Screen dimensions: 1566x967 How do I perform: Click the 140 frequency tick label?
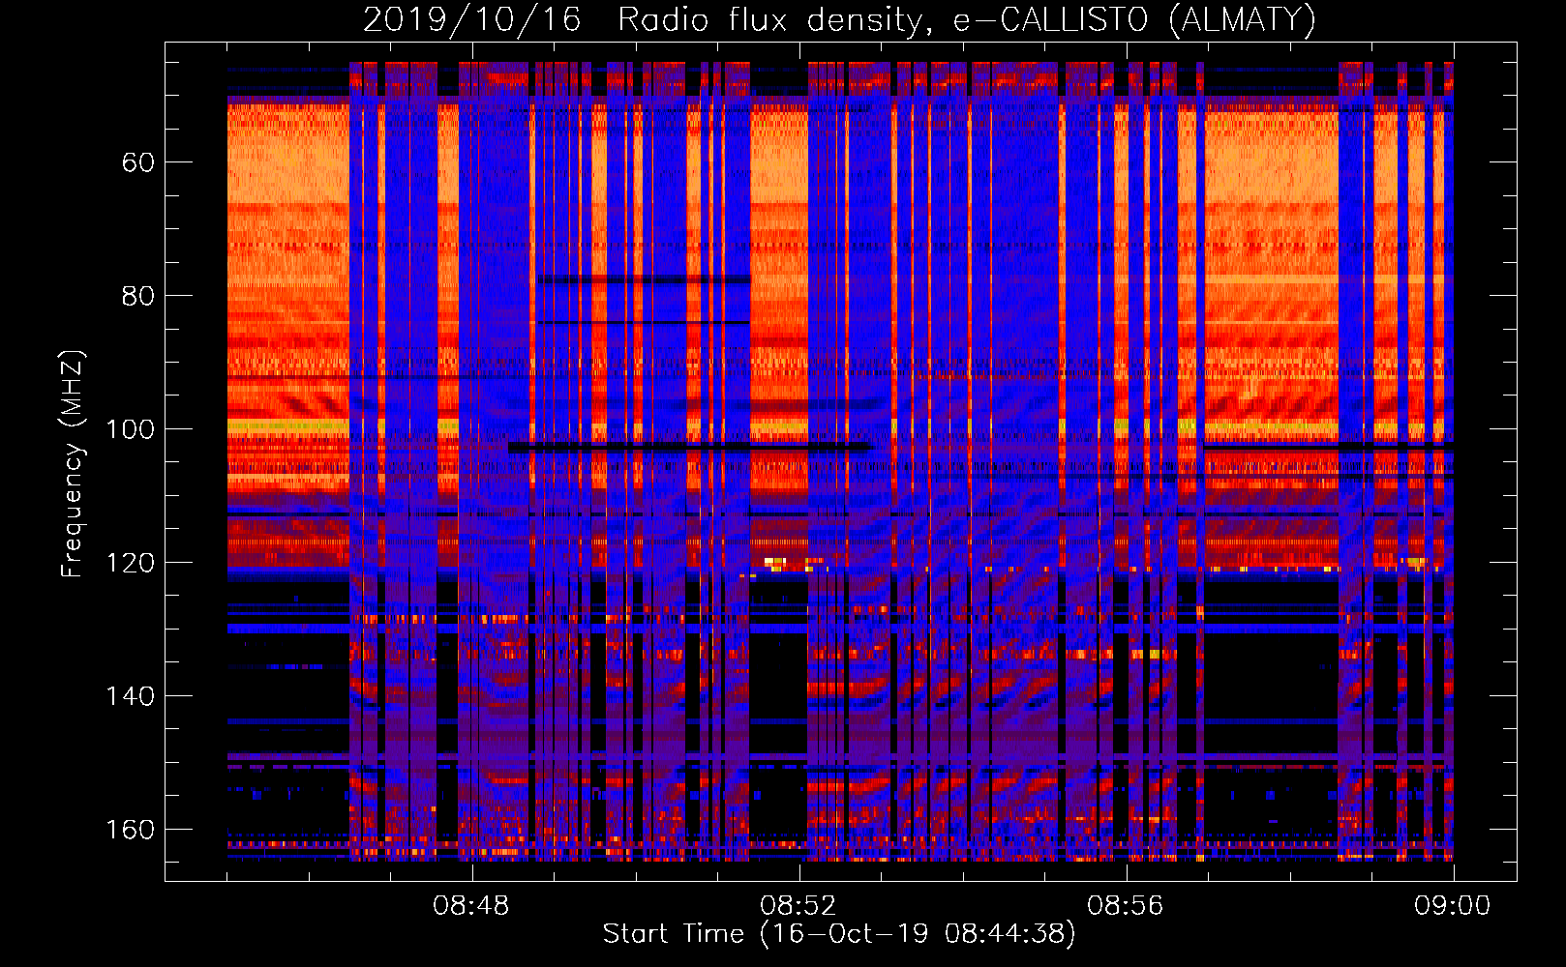pyautogui.click(x=131, y=696)
